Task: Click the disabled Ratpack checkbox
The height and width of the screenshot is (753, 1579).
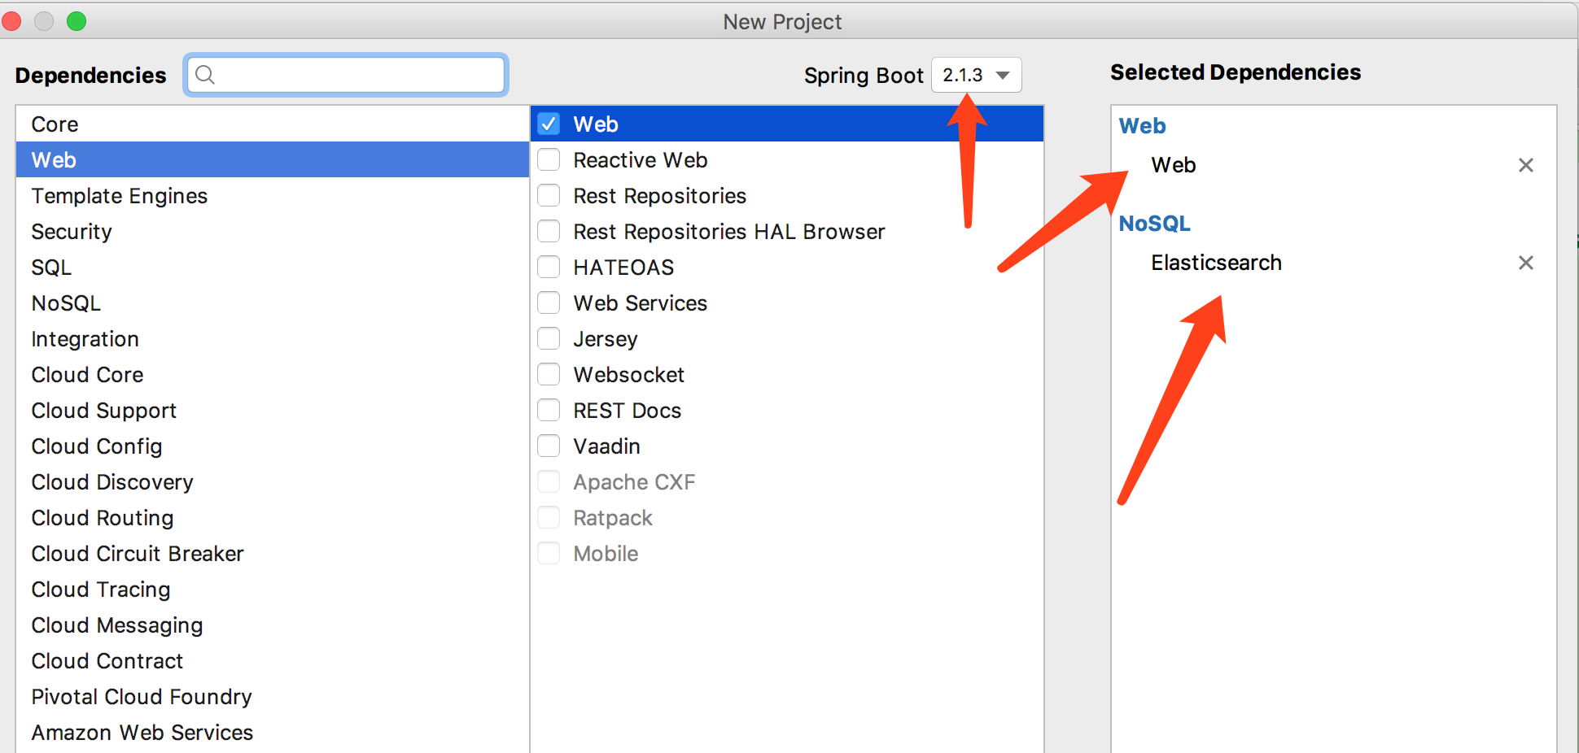Action: pyautogui.click(x=549, y=517)
